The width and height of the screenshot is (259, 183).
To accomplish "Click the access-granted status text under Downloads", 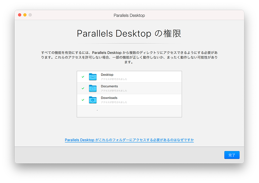I will click(x=114, y=102).
